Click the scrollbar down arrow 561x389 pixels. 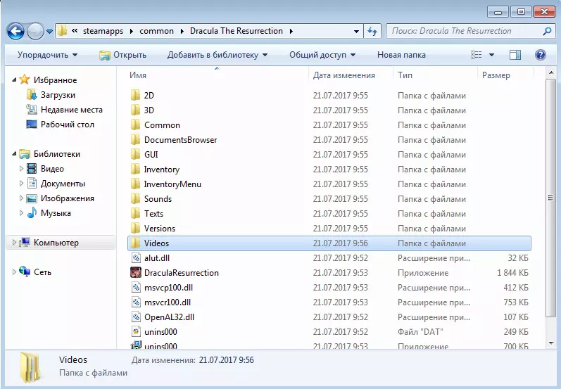click(x=551, y=343)
